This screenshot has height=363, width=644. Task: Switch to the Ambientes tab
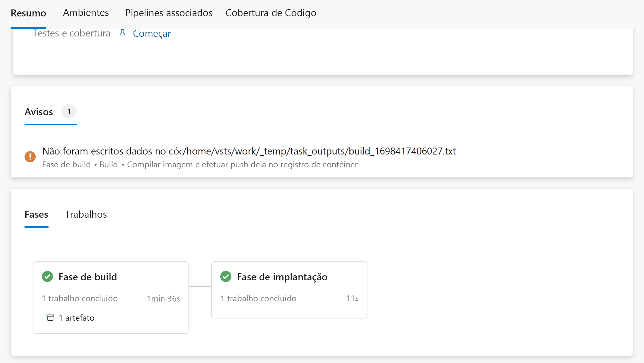click(86, 13)
